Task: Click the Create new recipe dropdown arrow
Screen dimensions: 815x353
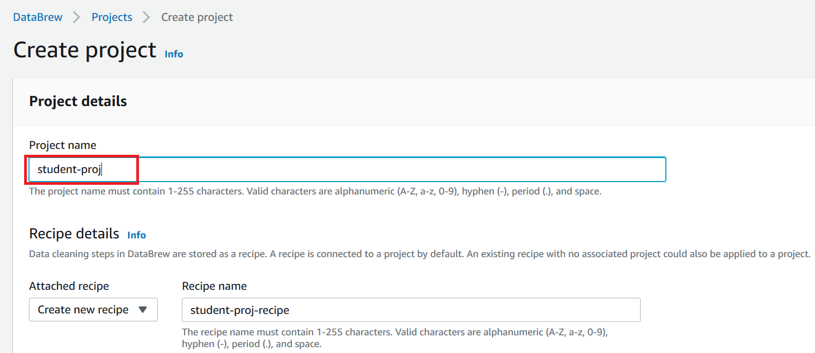Action: coord(143,310)
